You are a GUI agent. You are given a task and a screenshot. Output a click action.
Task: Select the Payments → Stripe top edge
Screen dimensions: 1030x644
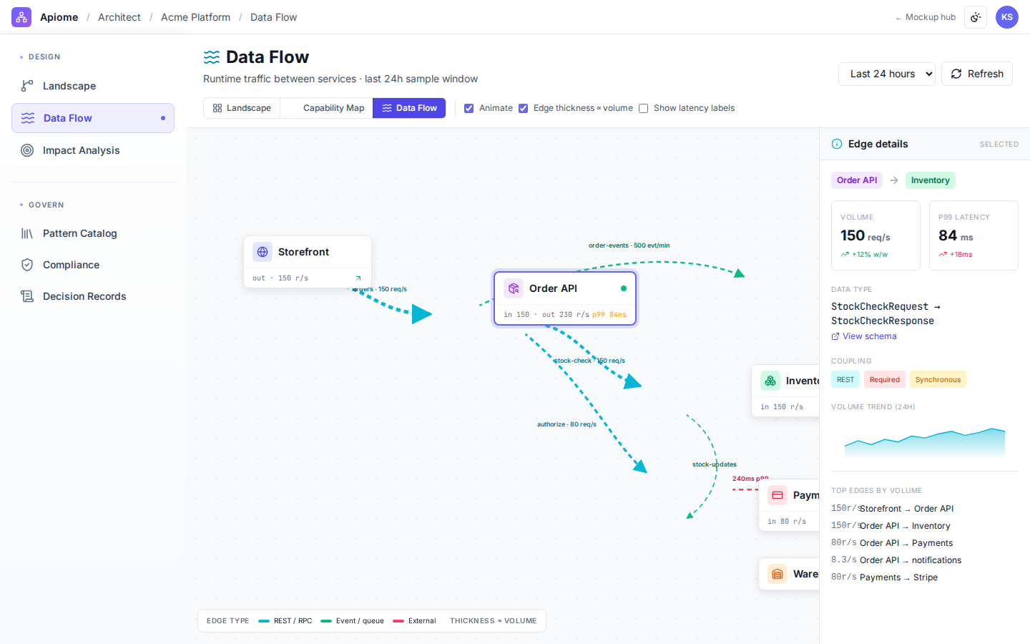[925, 577]
